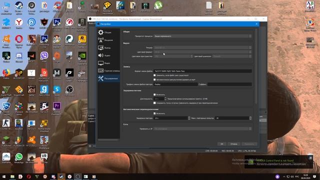This screenshot has height=180, width=320.
Task: Click the retry delay spinner arrows
Action: click(189, 118)
